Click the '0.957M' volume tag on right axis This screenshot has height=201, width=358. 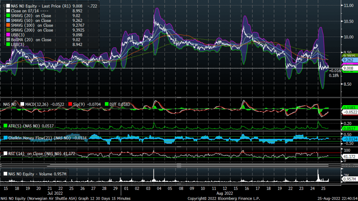coord(349,179)
